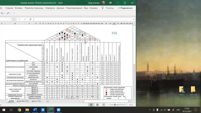Open the notification center icon
The width and height of the screenshot is (201, 113).
[x=196, y=110]
